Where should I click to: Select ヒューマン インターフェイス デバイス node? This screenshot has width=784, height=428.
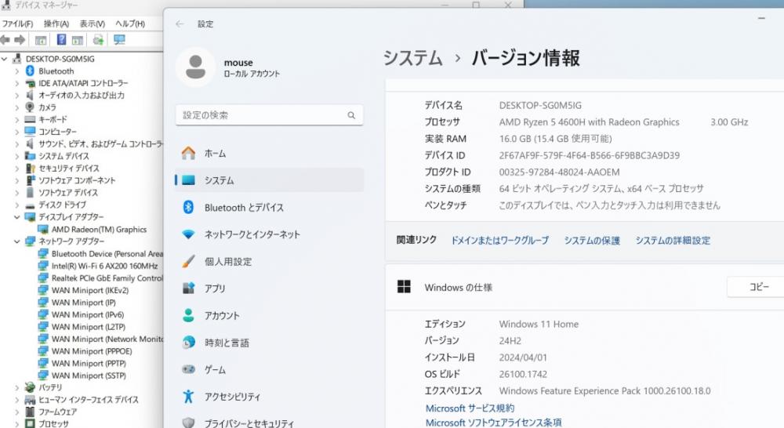(x=89, y=400)
